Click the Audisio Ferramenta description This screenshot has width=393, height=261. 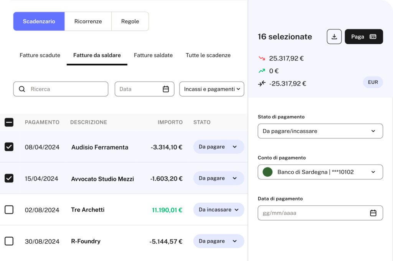click(100, 147)
